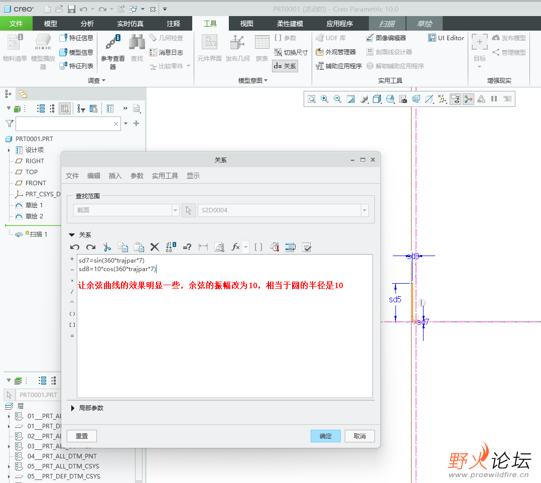Expand the 设计项 tree node
541x483 pixels.
[9, 150]
